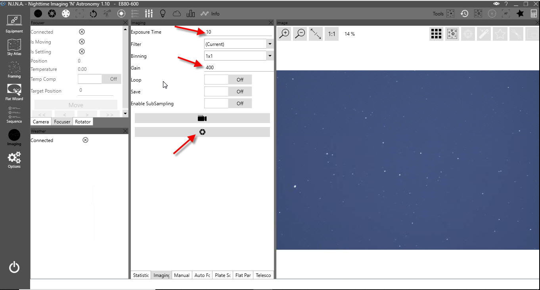540x290 pixels.
Task: Toggle the Enable SubSampling switch
Action: [x=228, y=104]
